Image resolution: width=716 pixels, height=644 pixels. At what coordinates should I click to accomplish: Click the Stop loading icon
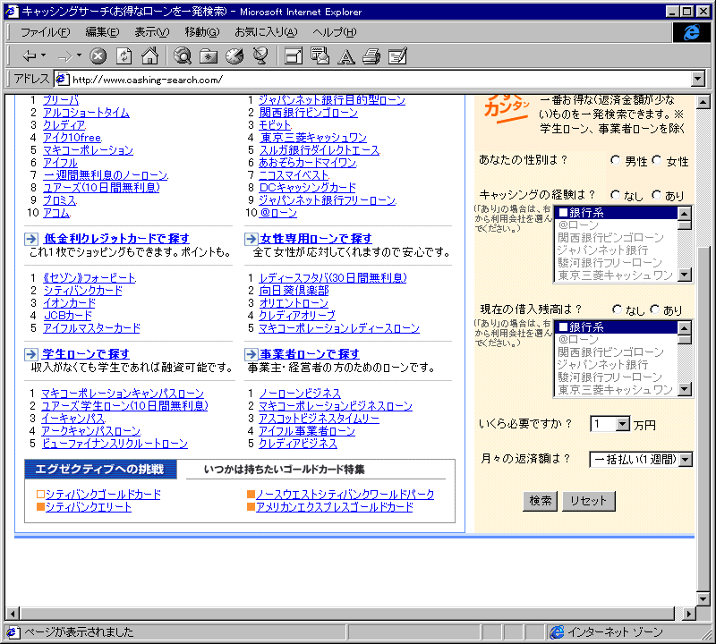pos(98,56)
